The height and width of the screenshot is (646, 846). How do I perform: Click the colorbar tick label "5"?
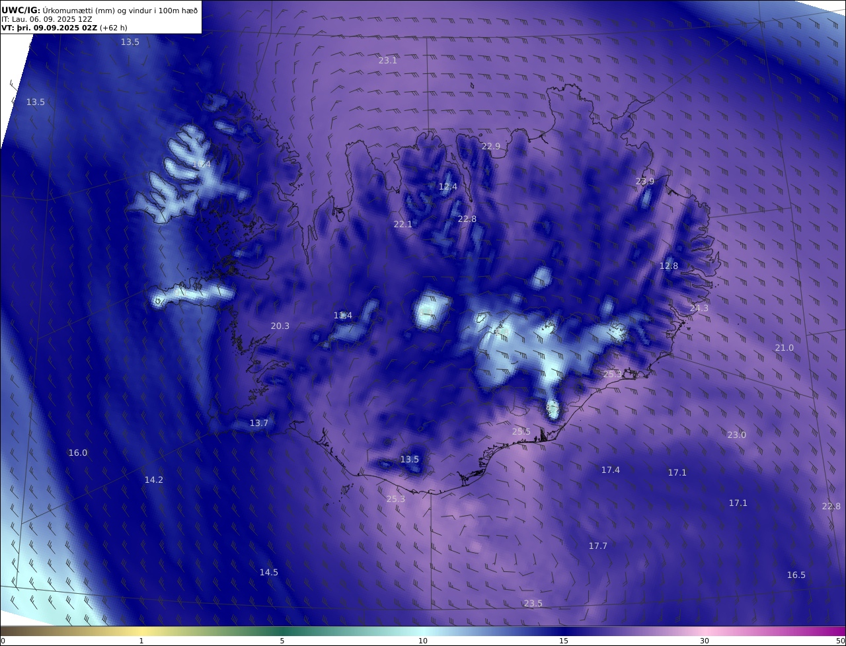point(282,641)
